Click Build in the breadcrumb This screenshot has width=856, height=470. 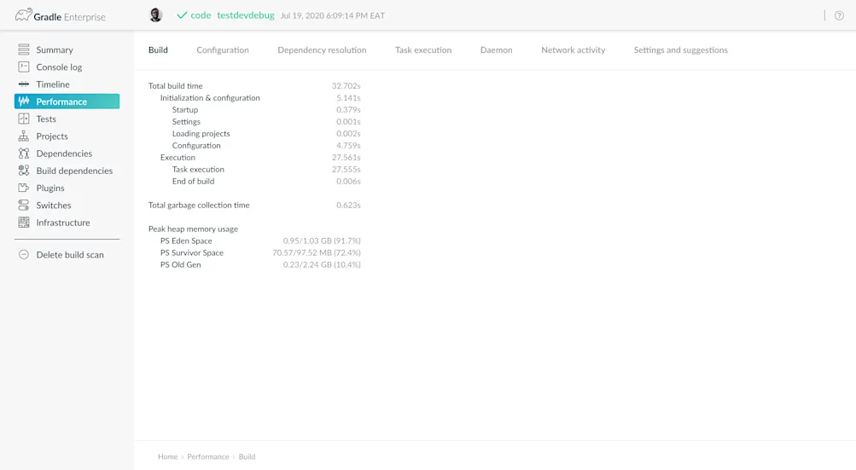(x=247, y=456)
